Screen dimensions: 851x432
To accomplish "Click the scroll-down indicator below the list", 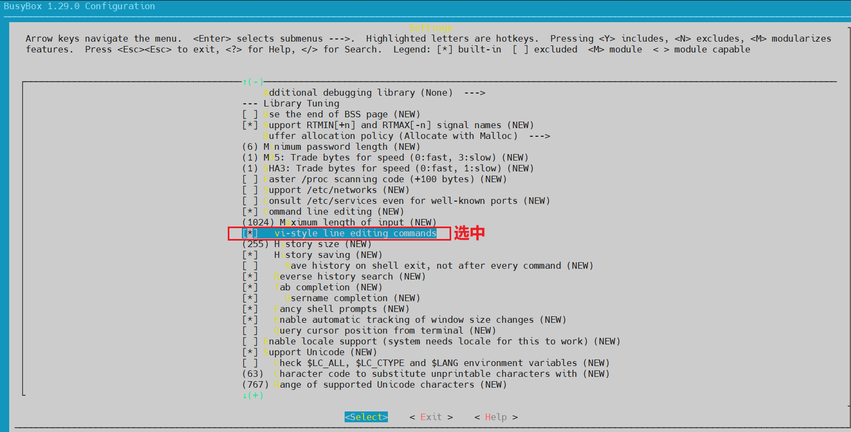I will (x=253, y=395).
